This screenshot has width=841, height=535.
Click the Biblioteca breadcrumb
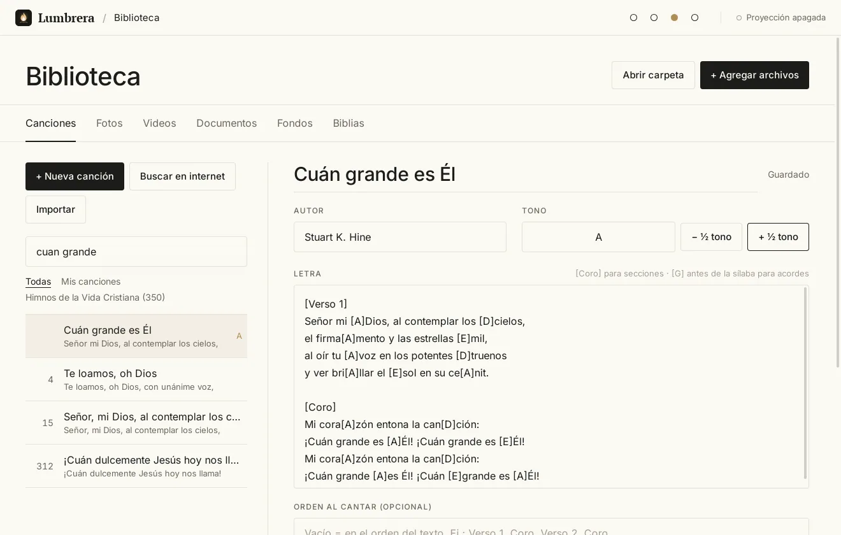coord(136,18)
